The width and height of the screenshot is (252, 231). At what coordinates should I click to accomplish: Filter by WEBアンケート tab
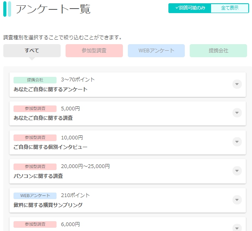[x=156, y=51]
